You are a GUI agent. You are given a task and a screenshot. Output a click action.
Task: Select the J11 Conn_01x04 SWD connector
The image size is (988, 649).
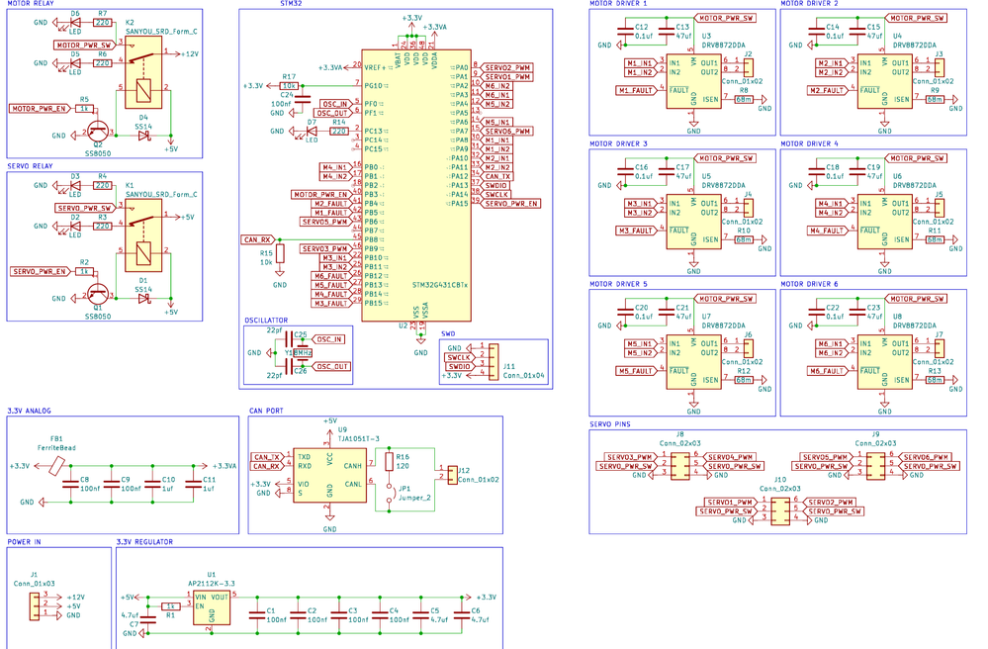tap(494, 361)
